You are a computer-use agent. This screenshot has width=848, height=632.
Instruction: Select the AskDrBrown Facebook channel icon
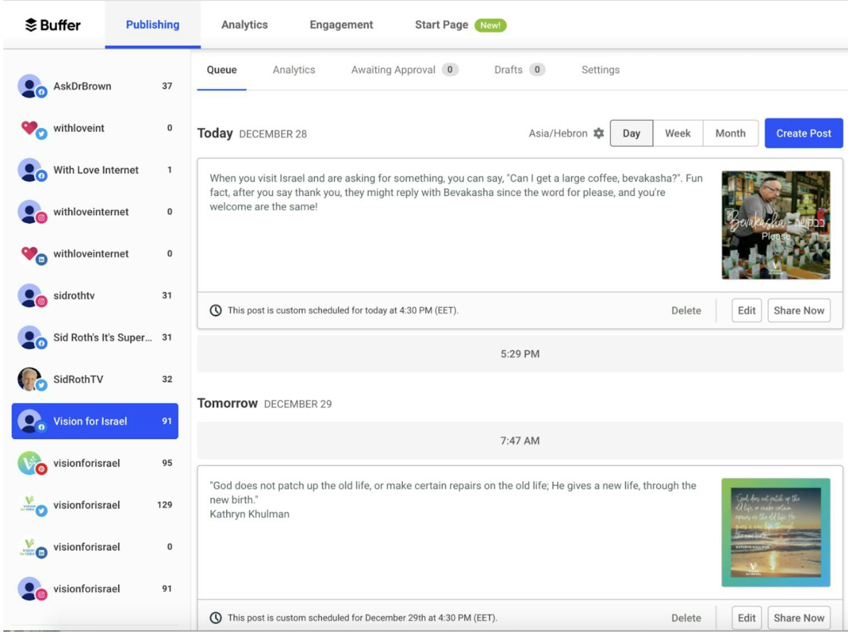click(31, 86)
